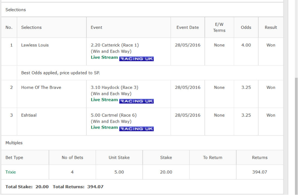The width and height of the screenshot is (298, 195).
Task: Open the Trixie bet type link
Action: coord(11,172)
